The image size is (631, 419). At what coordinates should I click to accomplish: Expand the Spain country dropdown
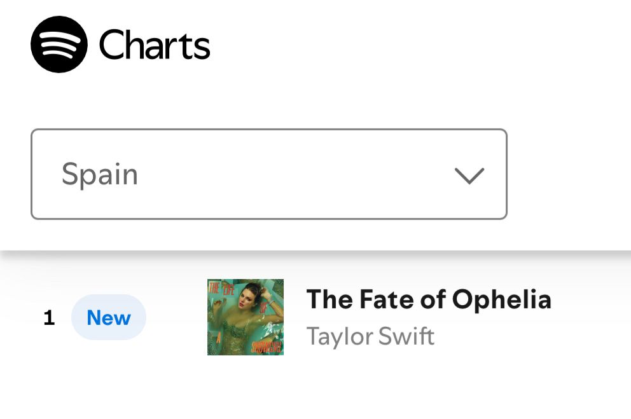(268, 174)
